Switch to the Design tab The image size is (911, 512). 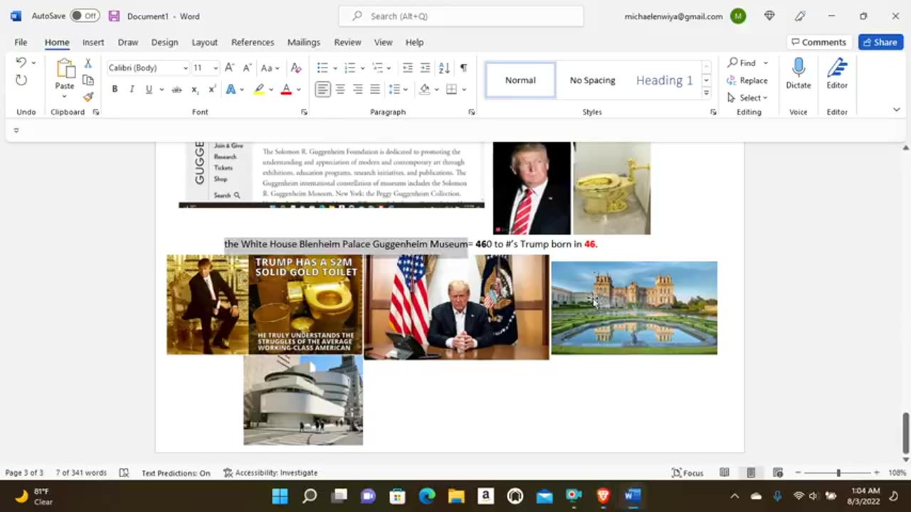(164, 42)
